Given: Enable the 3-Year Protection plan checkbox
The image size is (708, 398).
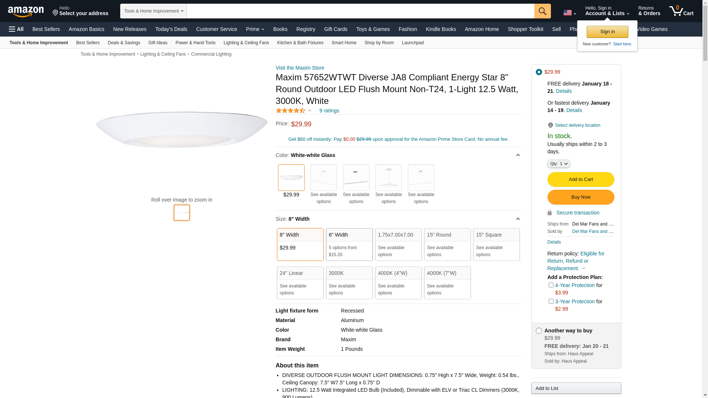Looking at the screenshot, I should 551,301.
